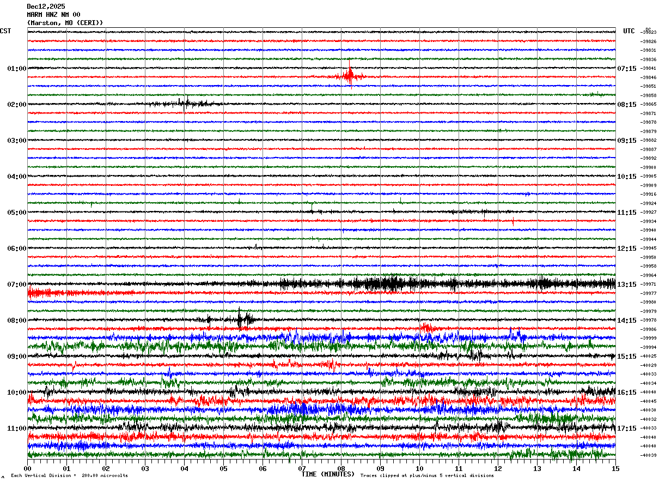Click DC offset value "-39971"
Screen dimensions: 659x483
649,284
